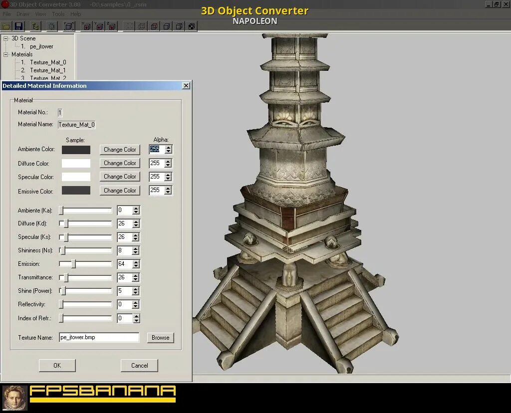The height and width of the screenshot is (413, 511).
Task: Click the Emissive Color alpha spinner arrows
Action: point(168,191)
